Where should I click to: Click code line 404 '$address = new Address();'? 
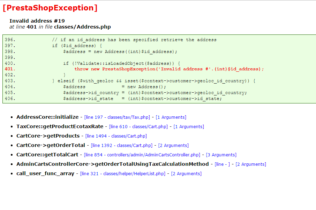(114, 87)
